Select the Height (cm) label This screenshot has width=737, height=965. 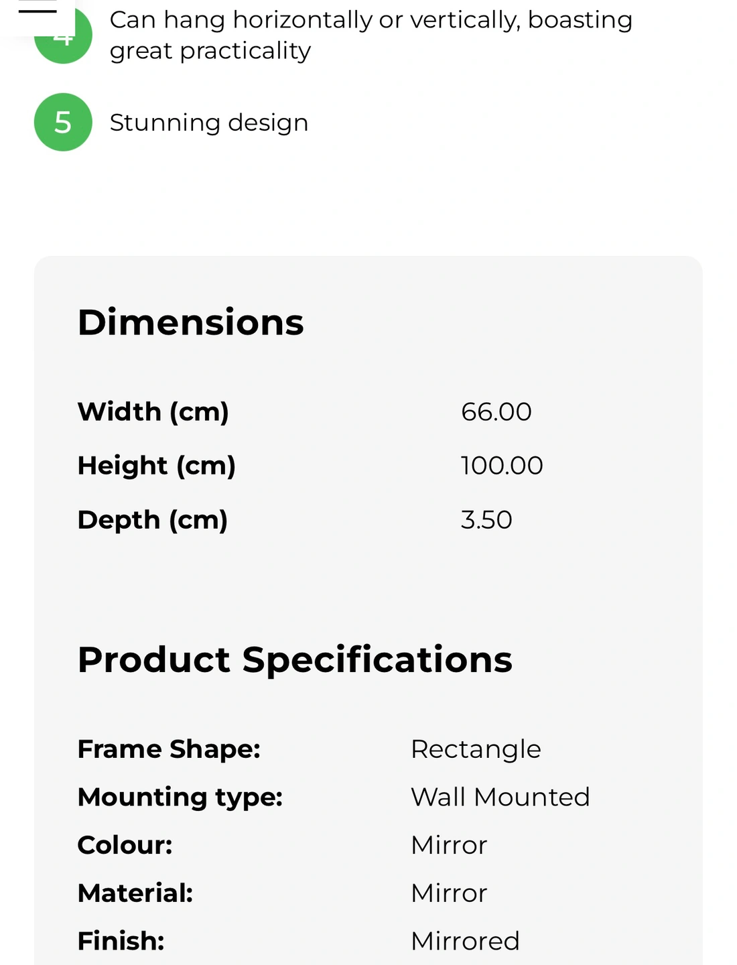tap(157, 466)
